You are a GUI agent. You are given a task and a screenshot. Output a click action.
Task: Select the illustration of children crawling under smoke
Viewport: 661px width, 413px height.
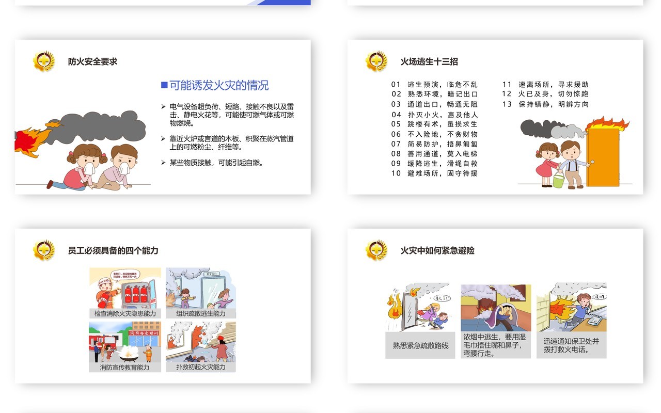[83, 149]
